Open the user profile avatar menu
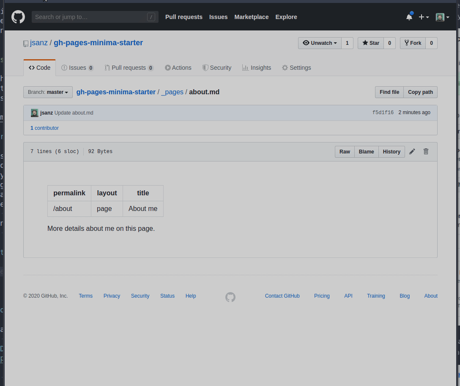The image size is (460, 386). pyautogui.click(x=442, y=17)
